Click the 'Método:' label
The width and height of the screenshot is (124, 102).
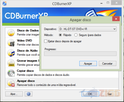(x=49, y=35)
